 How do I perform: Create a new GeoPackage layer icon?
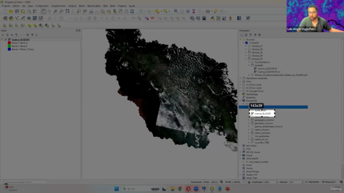[x=11, y=18]
